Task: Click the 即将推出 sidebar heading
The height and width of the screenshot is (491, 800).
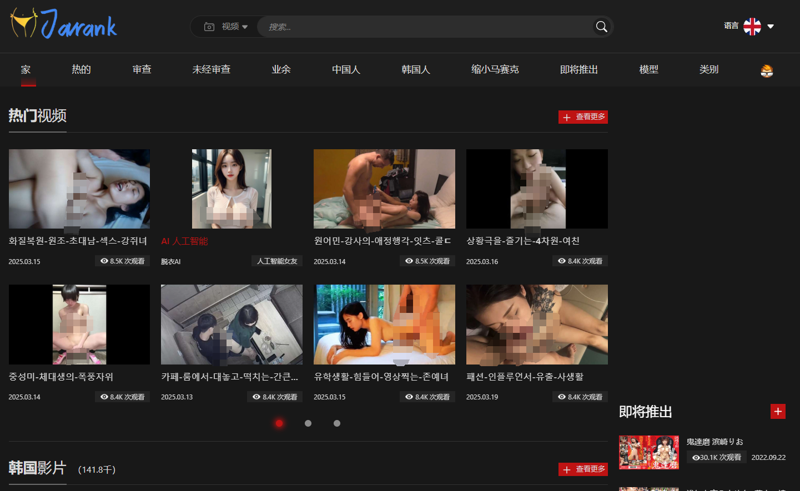Action: pos(646,412)
